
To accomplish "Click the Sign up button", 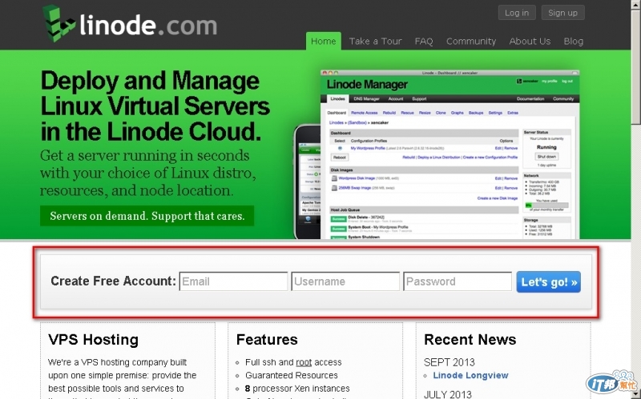I will (562, 13).
